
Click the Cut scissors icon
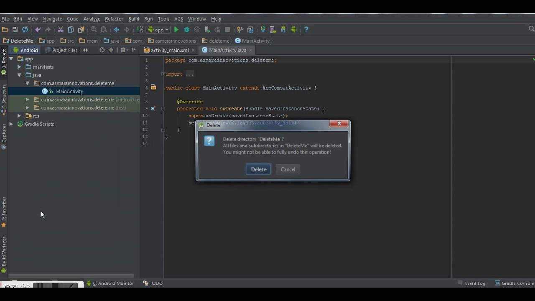pyautogui.click(x=61, y=30)
